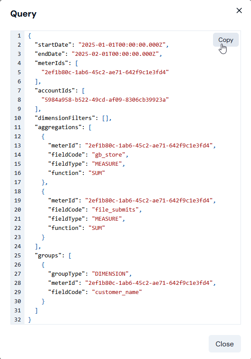Click the "SUM" value on line 16
Screen dimensions: 251x359
click(96, 173)
